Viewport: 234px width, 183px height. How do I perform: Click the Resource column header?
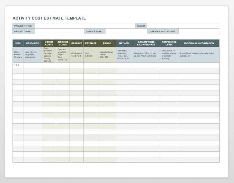33,43
